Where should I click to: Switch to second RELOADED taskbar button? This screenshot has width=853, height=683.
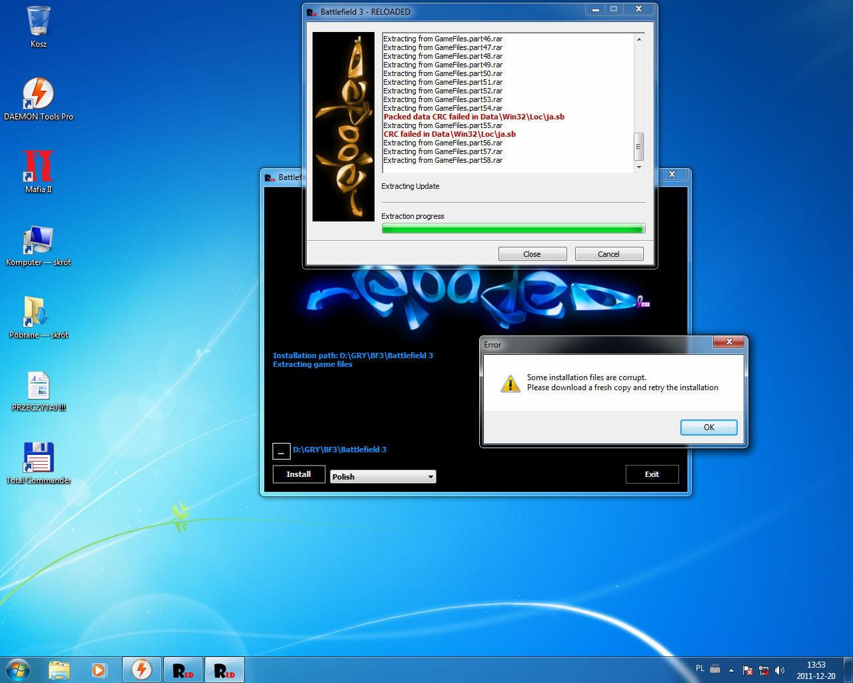(225, 670)
